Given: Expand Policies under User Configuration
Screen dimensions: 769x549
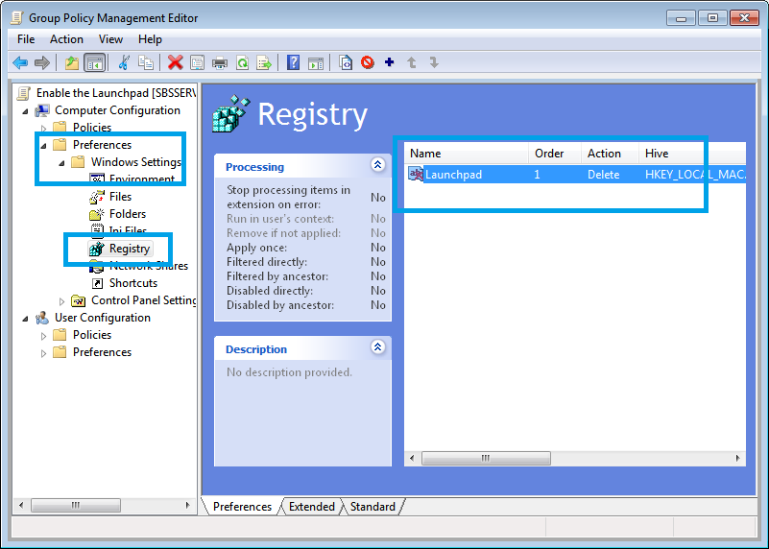Looking at the screenshot, I should point(43,335).
